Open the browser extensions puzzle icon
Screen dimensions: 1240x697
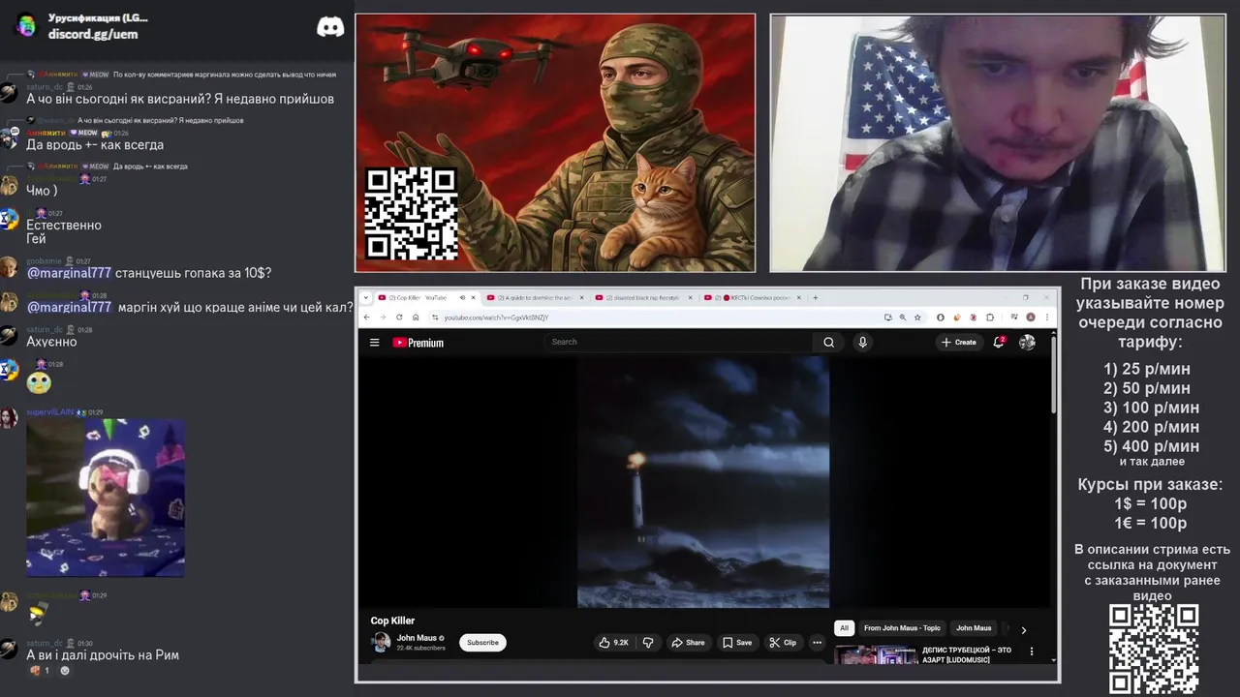tap(990, 317)
